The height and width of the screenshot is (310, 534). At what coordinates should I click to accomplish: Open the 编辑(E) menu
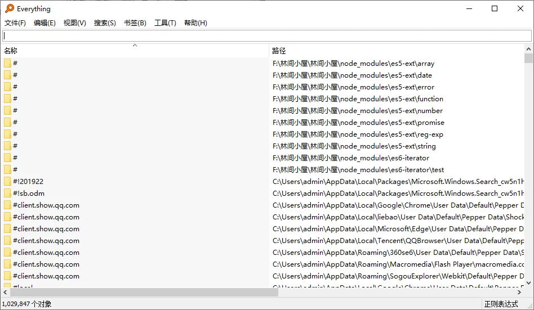coord(44,23)
